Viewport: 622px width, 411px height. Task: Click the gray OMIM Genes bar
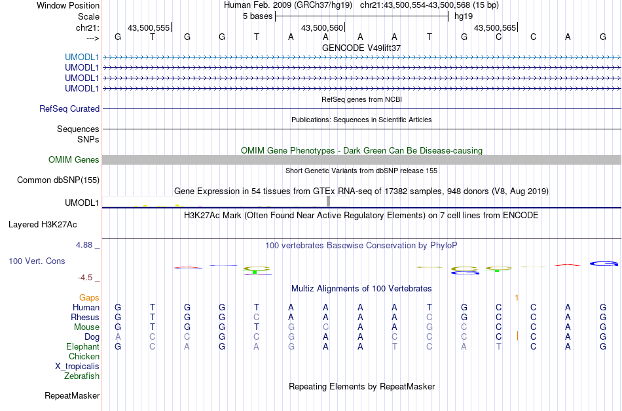361,159
